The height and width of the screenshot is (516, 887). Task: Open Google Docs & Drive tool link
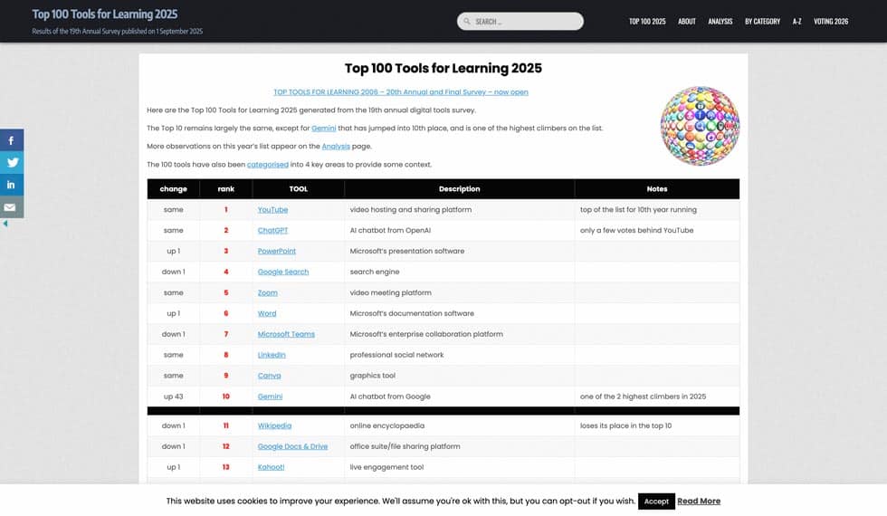pos(292,446)
